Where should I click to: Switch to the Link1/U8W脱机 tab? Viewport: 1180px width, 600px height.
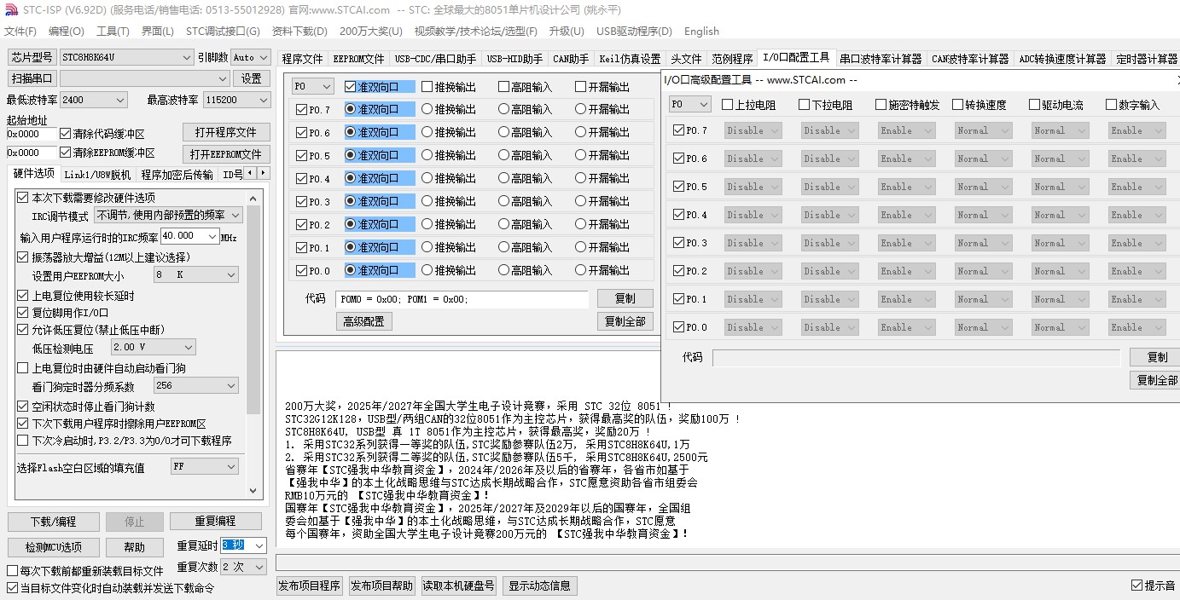[x=99, y=175]
